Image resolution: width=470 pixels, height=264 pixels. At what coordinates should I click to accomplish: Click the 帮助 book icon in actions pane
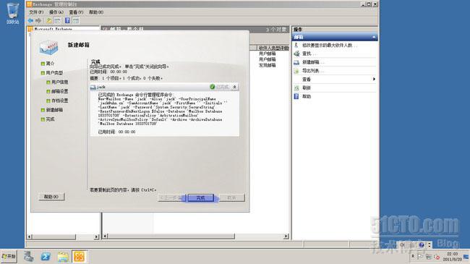click(x=296, y=96)
